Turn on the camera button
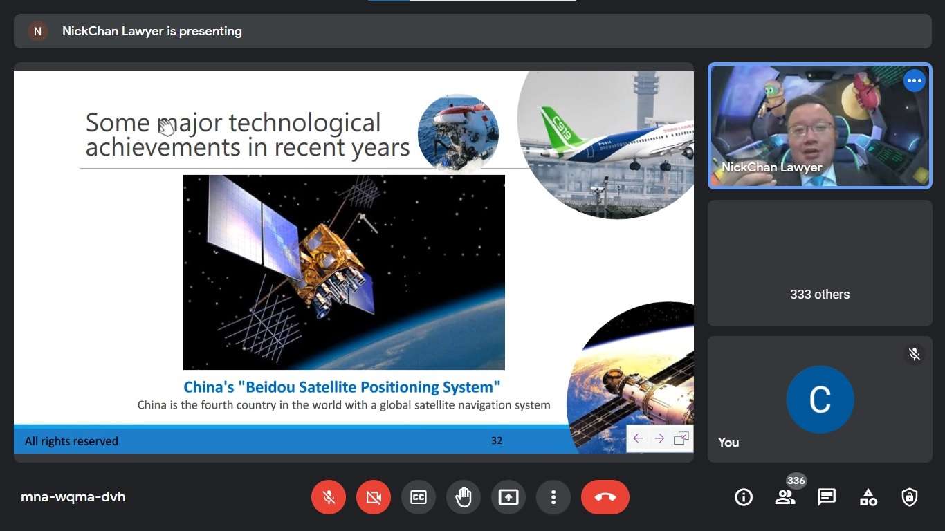The height and width of the screenshot is (531, 945). click(x=374, y=497)
